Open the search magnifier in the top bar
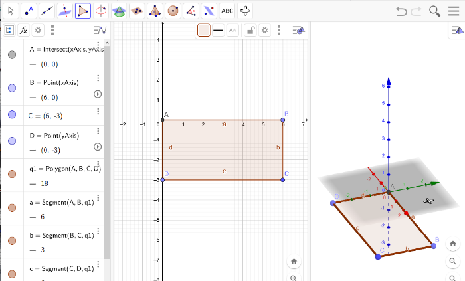Screen dimensions: 465x281 (434, 11)
